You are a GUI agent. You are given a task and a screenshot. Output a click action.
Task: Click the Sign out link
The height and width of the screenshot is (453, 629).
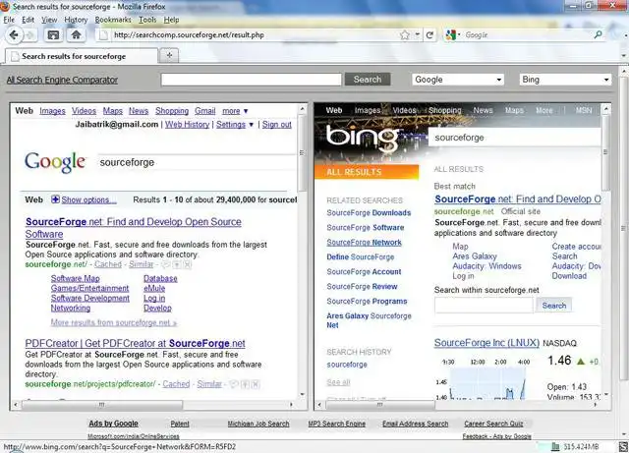click(x=277, y=125)
